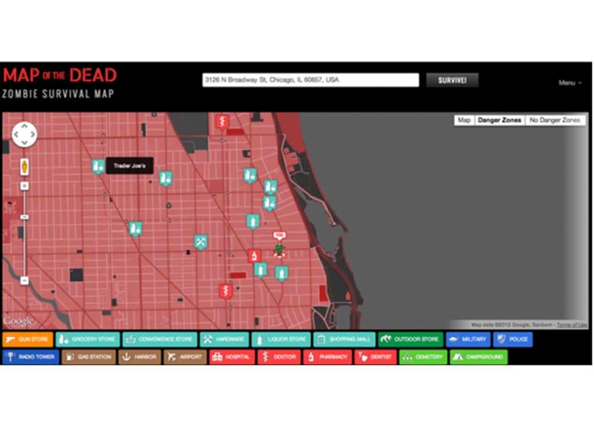Click the Google logo on the map
Screen dimensions: 594x446
[x=18, y=321]
